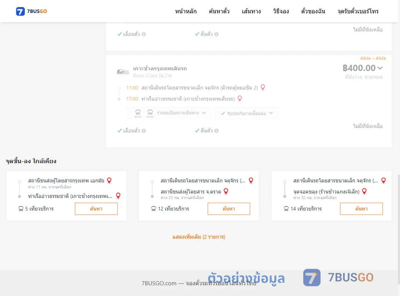Click second minibus icon in trip details
This screenshot has width=400, height=296.
[x=150, y=113]
